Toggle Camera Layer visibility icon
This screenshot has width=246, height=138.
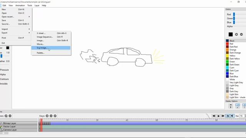point(1,130)
